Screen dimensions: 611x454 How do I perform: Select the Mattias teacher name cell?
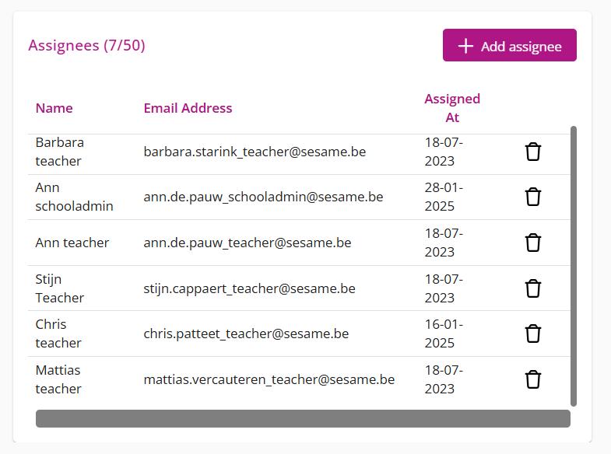coord(58,379)
